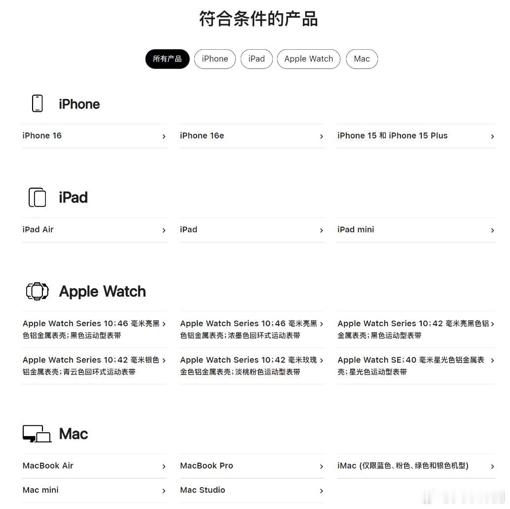Click the chevron beside MacBook Air
The image size is (510, 509).
164,467
